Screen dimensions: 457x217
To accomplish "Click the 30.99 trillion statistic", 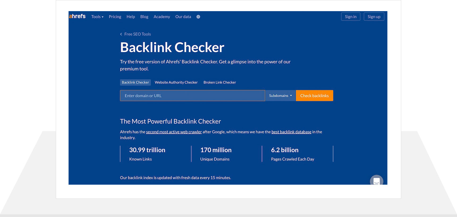I will pyautogui.click(x=147, y=150).
